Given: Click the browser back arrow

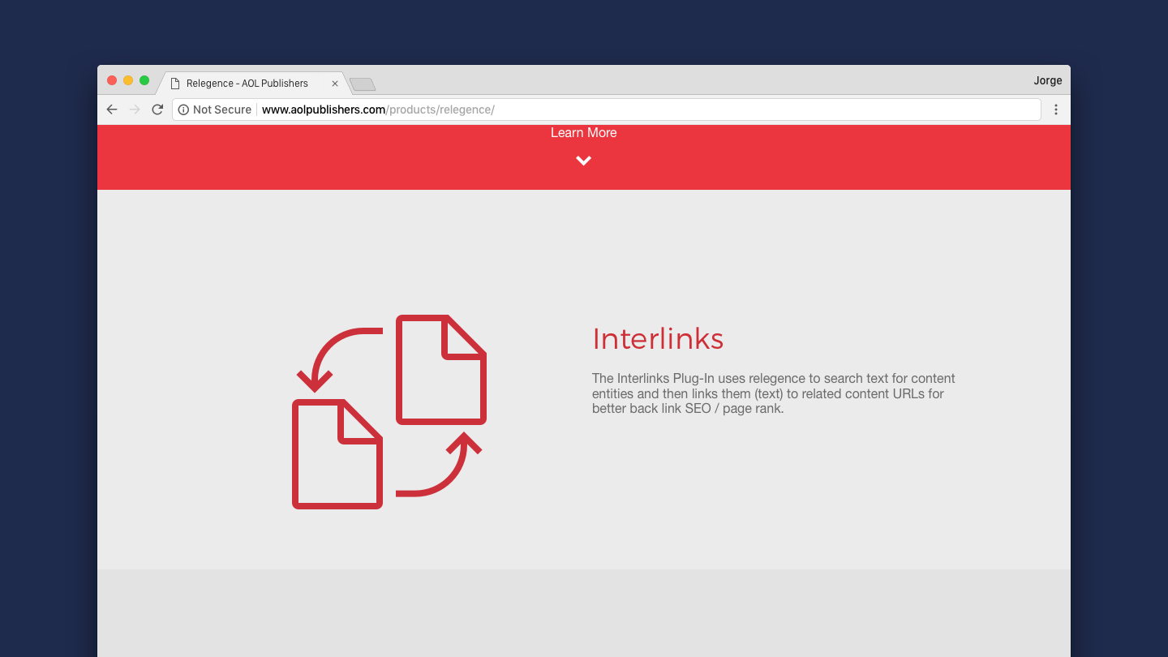Looking at the screenshot, I should pos(112,109).
